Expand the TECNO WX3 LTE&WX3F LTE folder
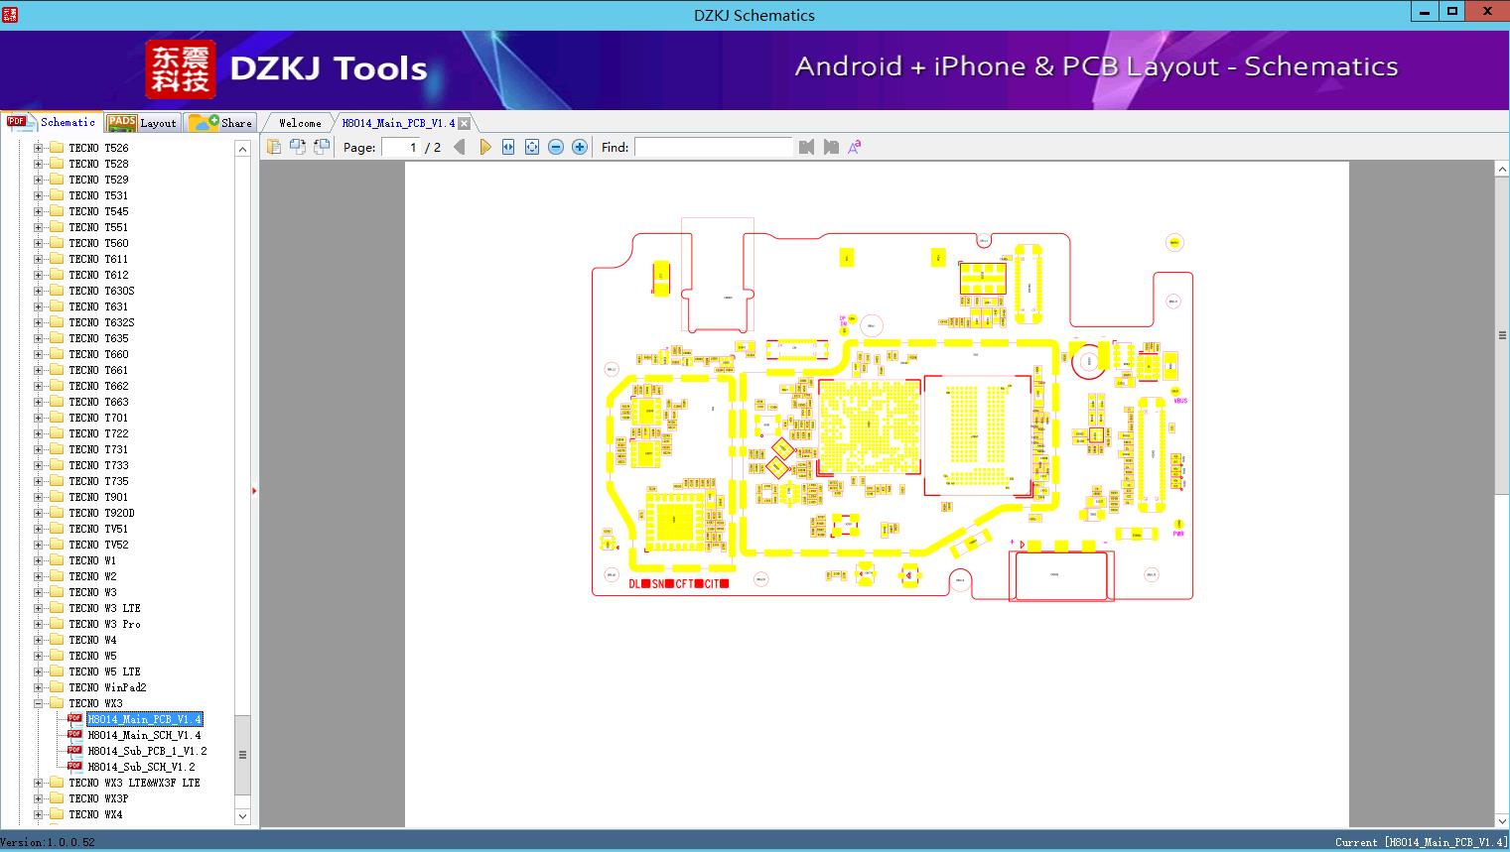 click(38, 783)
